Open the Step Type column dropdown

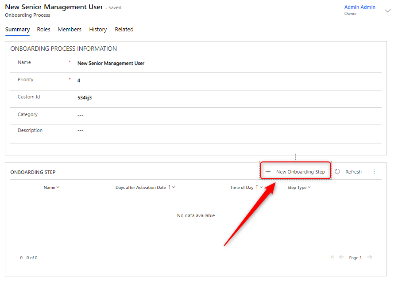tap(309, 188)
